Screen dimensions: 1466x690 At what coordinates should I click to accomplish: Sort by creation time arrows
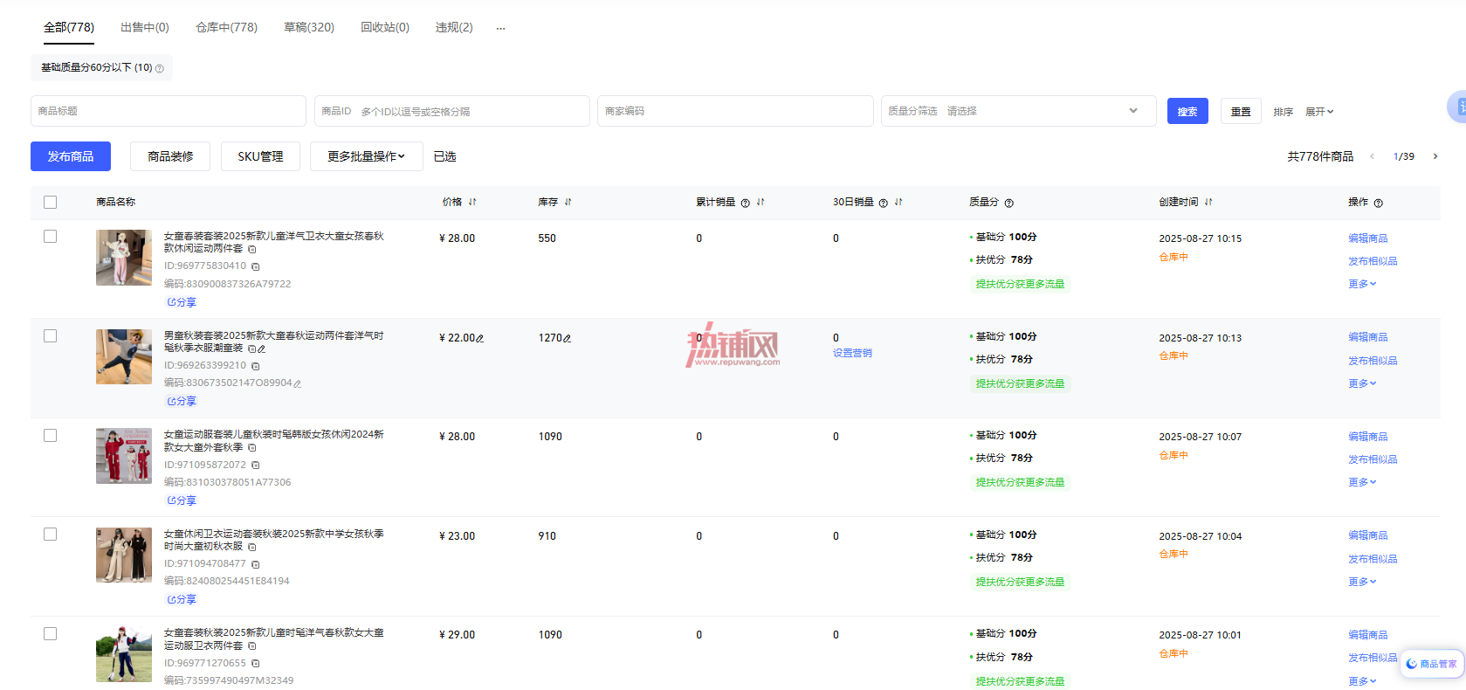coord(1208,202)
